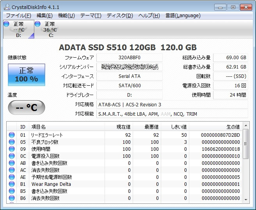This screenshot has width=256, height=210.
Task: Click the Serial ATA interface field
Action: click(x=130, y=76)
